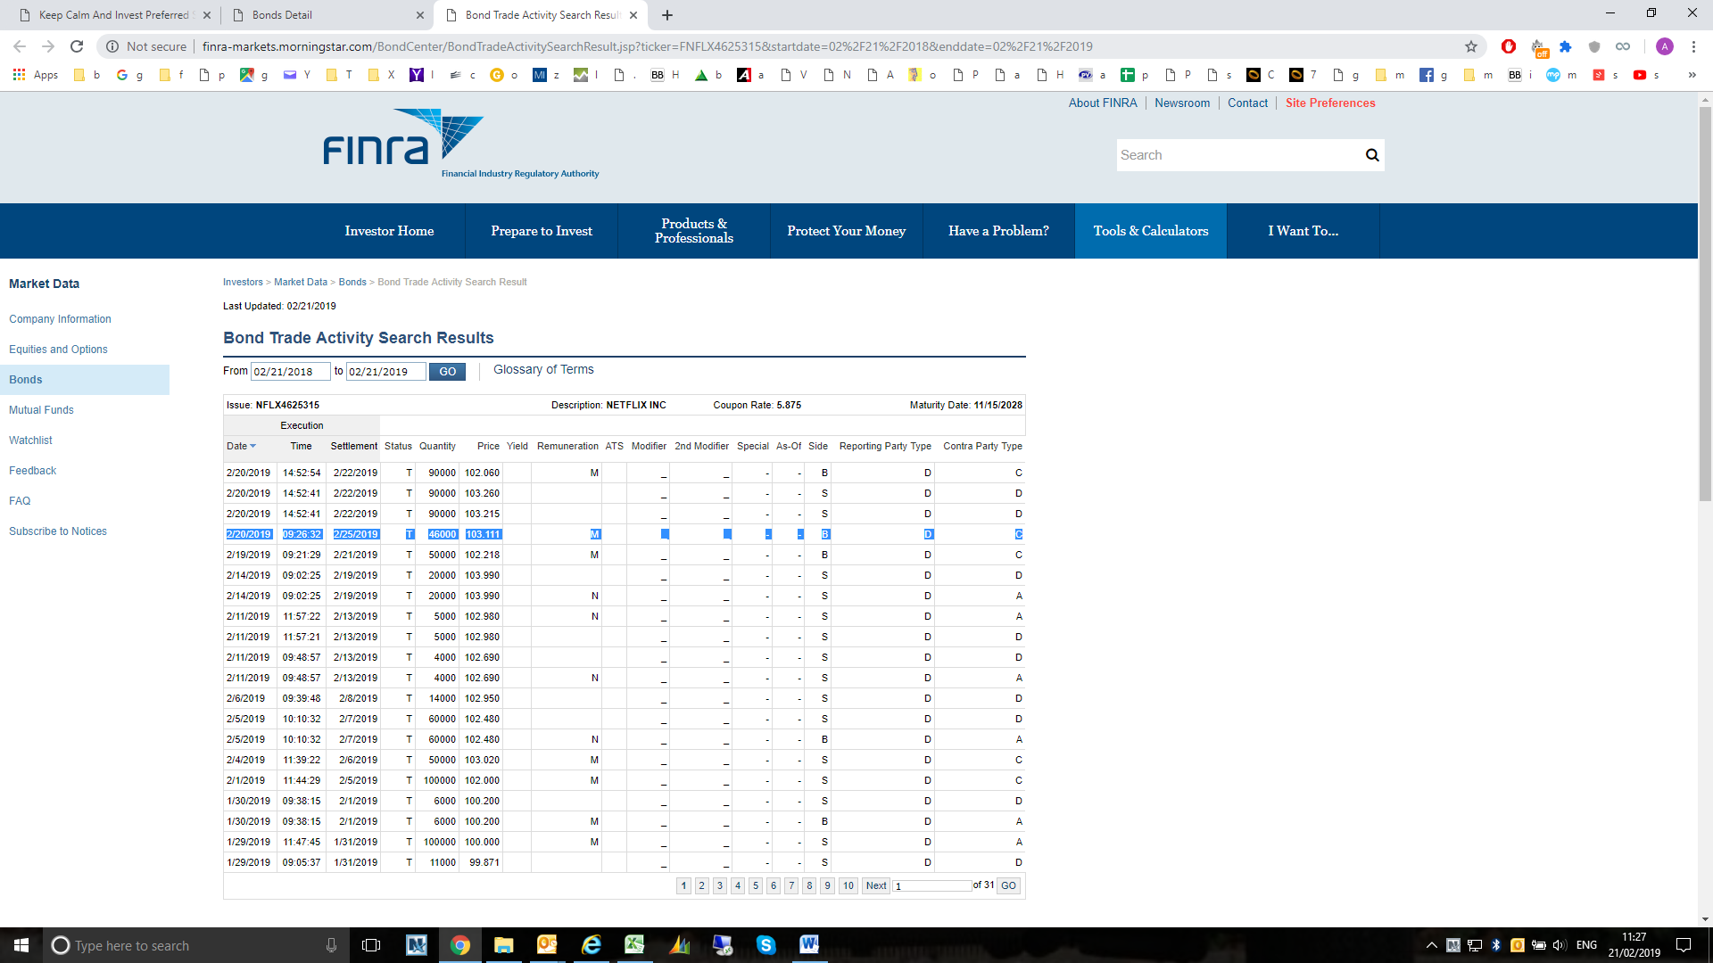Open the Contact link
Viewport: 1713px width, 963px height.
1247,103
